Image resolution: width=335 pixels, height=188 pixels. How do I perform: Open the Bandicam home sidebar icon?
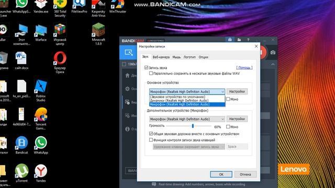(x=128, y=75)
